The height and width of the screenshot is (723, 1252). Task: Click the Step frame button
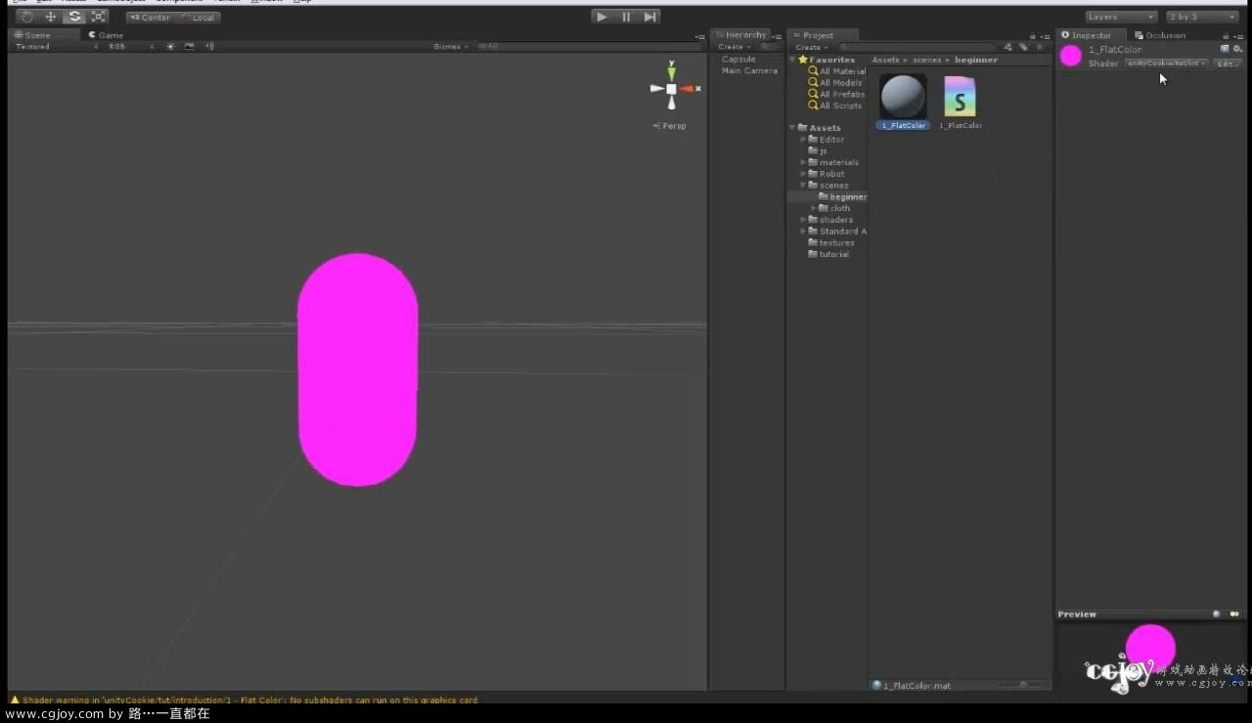[x=649, y=17]
